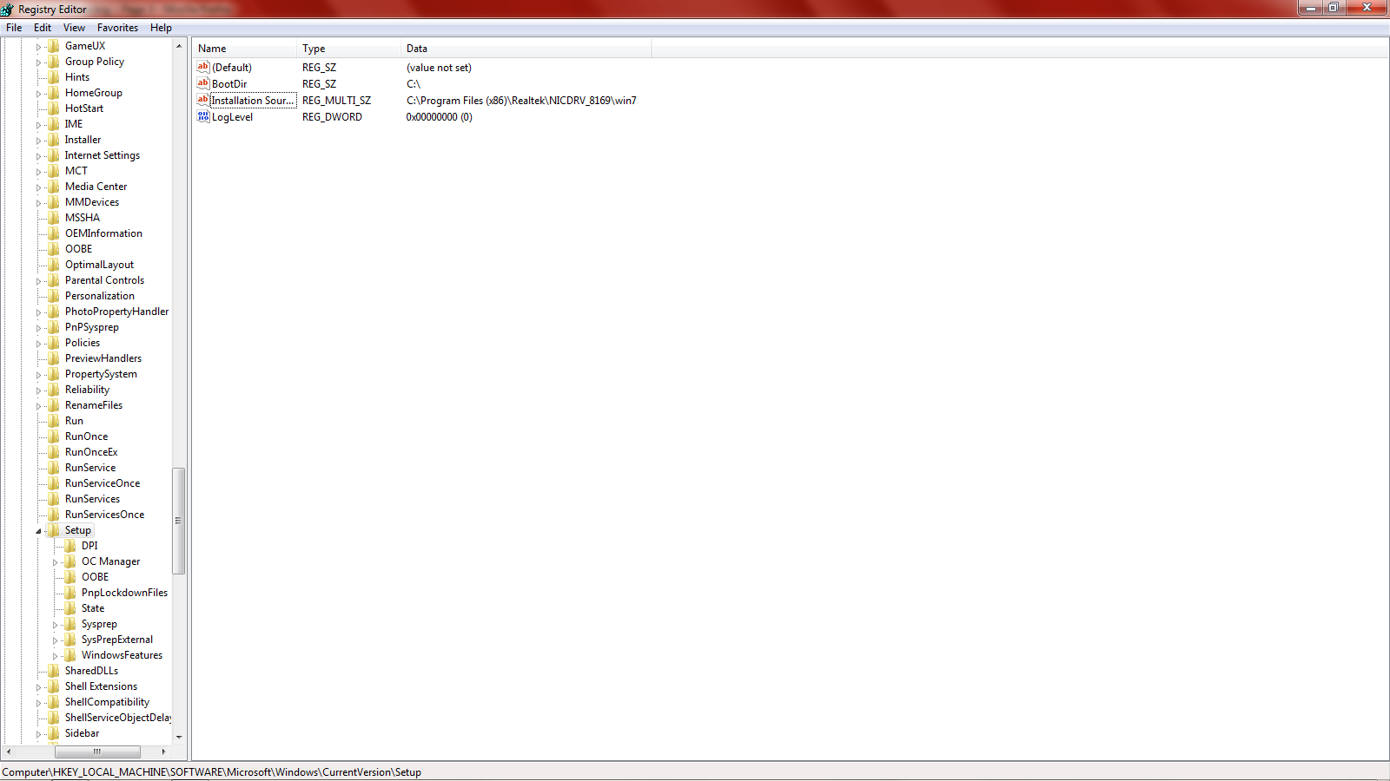Open the Favorites menu
Image resolution: width=1390 pixels, height=781 pixels.
coord(117,28)
